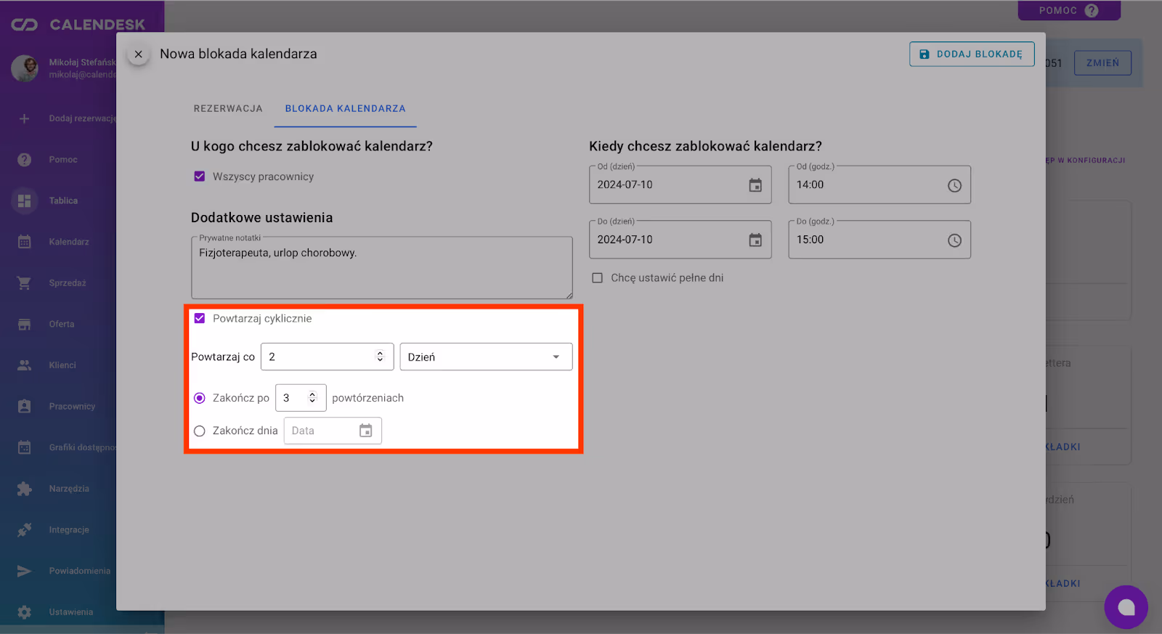Select the Blokada kalendarza tab

tap(345, 109)
